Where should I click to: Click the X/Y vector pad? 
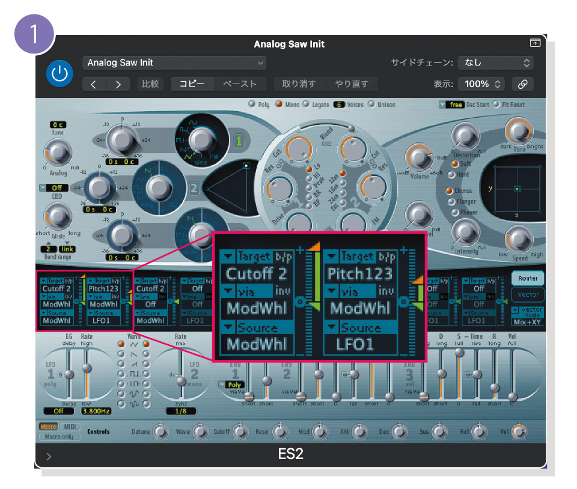coord(517,189)
